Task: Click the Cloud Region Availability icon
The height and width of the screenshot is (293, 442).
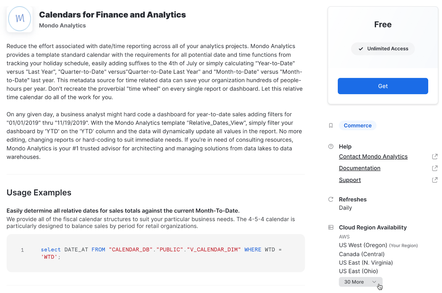Action: 331,228
